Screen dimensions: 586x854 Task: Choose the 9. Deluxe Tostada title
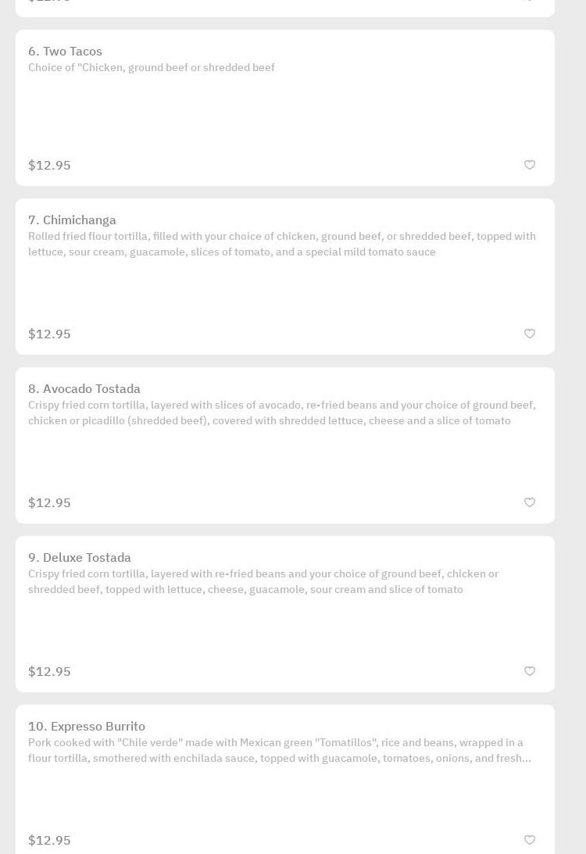click(x=80, y=558)
